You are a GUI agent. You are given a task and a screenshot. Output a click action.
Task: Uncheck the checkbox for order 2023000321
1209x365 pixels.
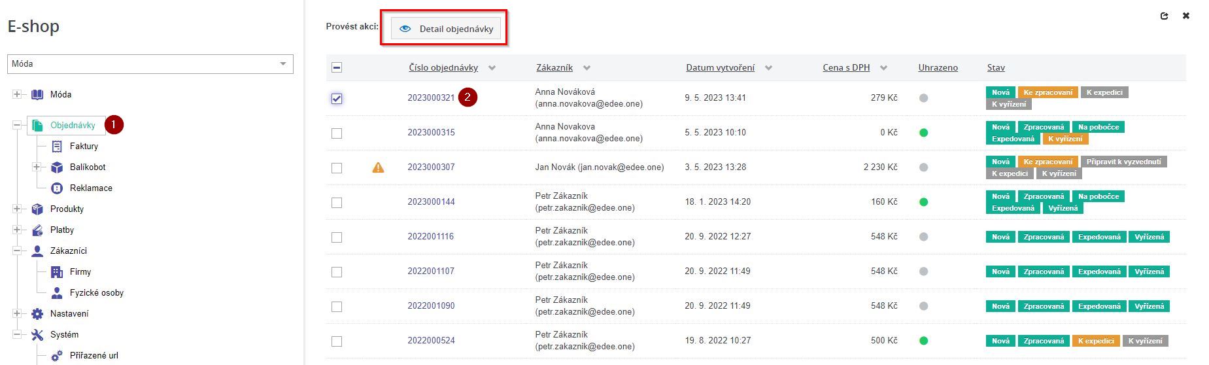337,99
